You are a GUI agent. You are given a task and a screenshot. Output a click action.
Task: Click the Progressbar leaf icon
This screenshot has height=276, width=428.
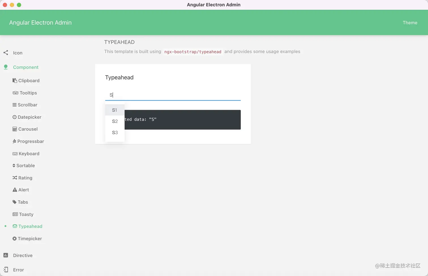tap(14, 141)
